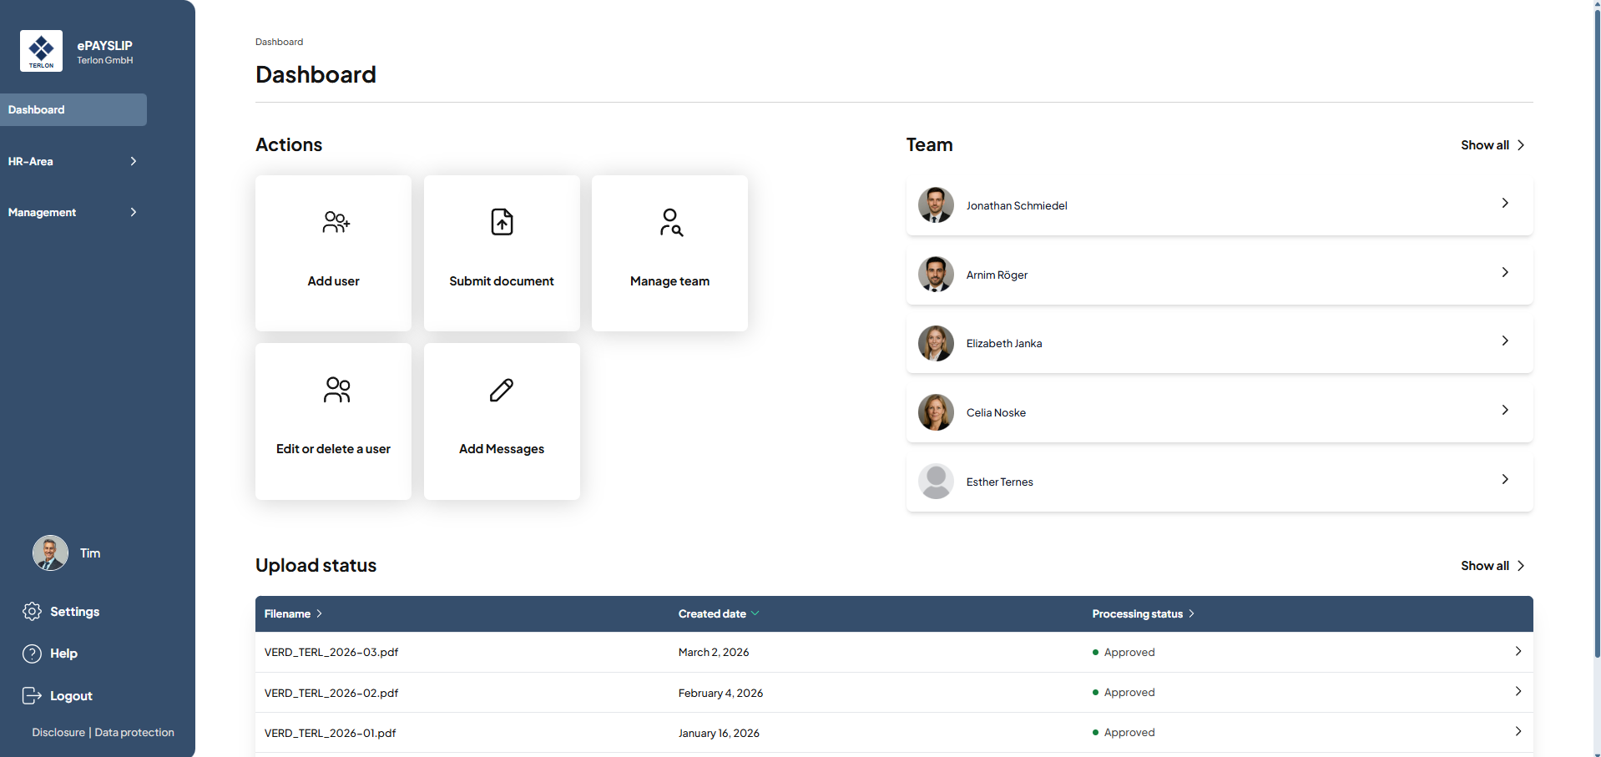Click the Add user icon
The height and width of the screenshot is (757, 1601).
(x=336, y=222)
